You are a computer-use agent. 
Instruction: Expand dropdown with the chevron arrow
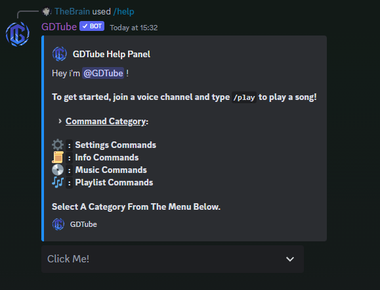pyautogui.click(x=290, y=259)
